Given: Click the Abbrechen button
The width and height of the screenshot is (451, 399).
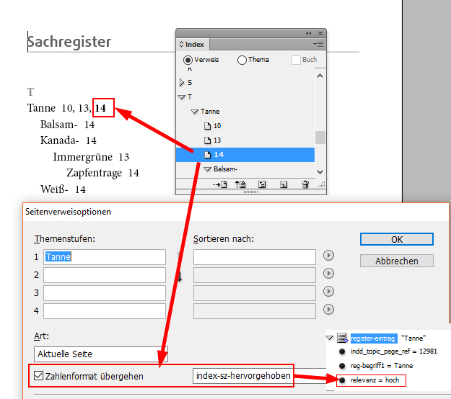Looking at the screenshot, I should [x=396, y=261].
